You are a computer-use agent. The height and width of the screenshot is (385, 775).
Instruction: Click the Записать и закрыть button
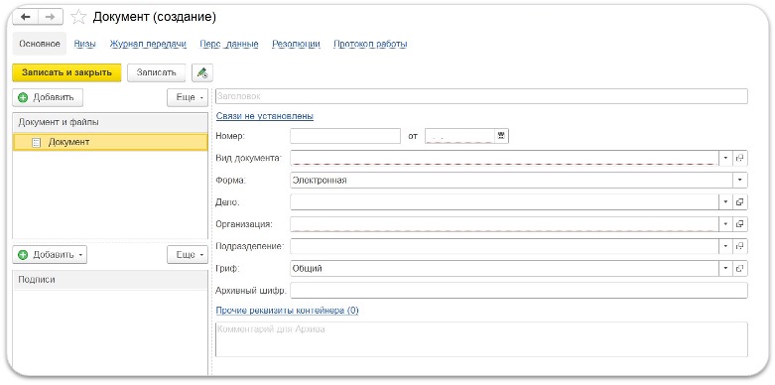coord(66,72)
